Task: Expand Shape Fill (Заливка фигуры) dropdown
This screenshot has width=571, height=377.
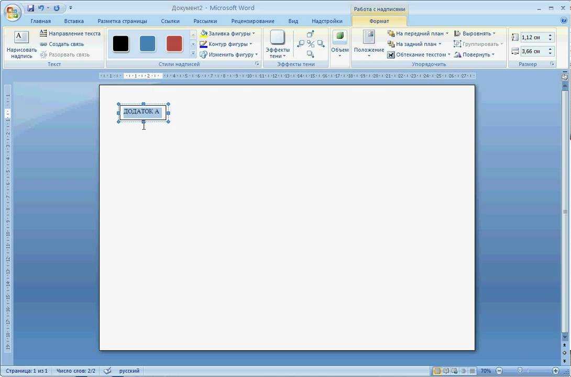Action: (x=254, y=34)
